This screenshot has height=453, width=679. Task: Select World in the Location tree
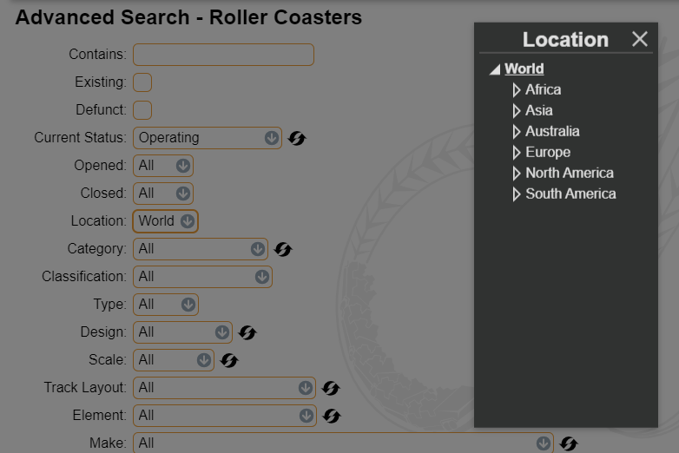524,69
